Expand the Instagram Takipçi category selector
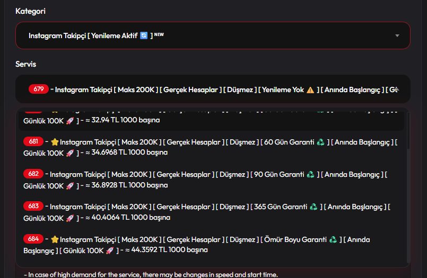Viewport: 427px width, 278px height. click(212, 35)
